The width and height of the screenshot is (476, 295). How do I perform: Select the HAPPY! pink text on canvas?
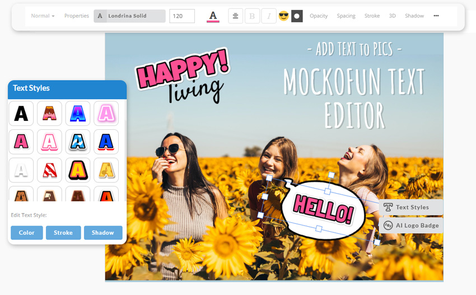(183, 69)
